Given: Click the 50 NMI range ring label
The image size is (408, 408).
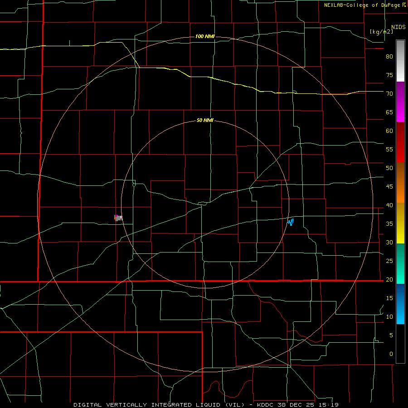Looking at the screenshot, I should (x=205, y=120).
